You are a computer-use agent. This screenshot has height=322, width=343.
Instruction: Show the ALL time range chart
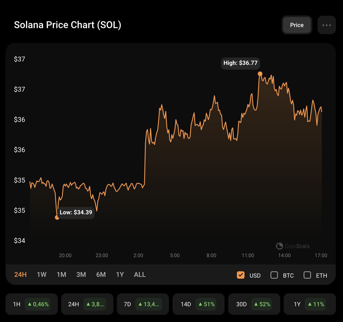click(140, 275)
